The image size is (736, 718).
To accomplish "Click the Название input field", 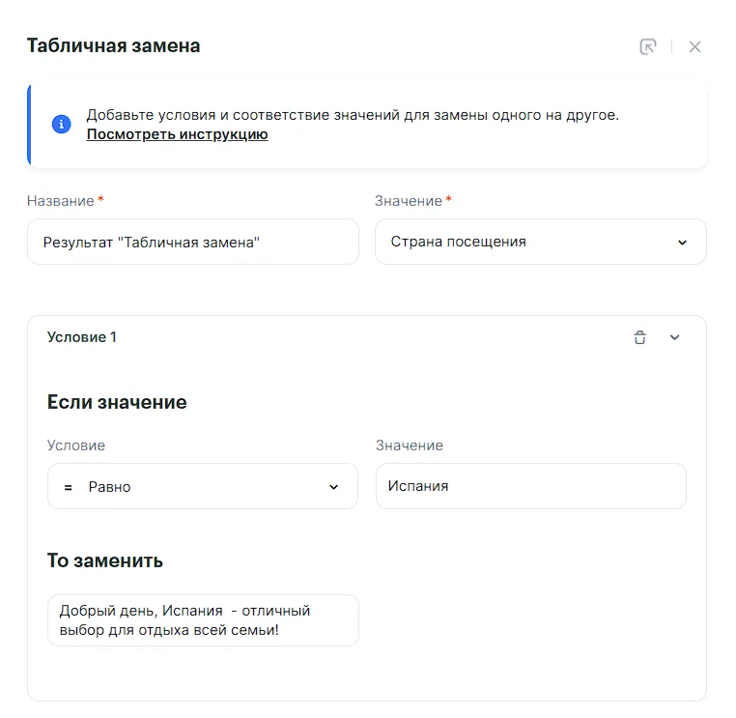I will [x=192, y=242].
